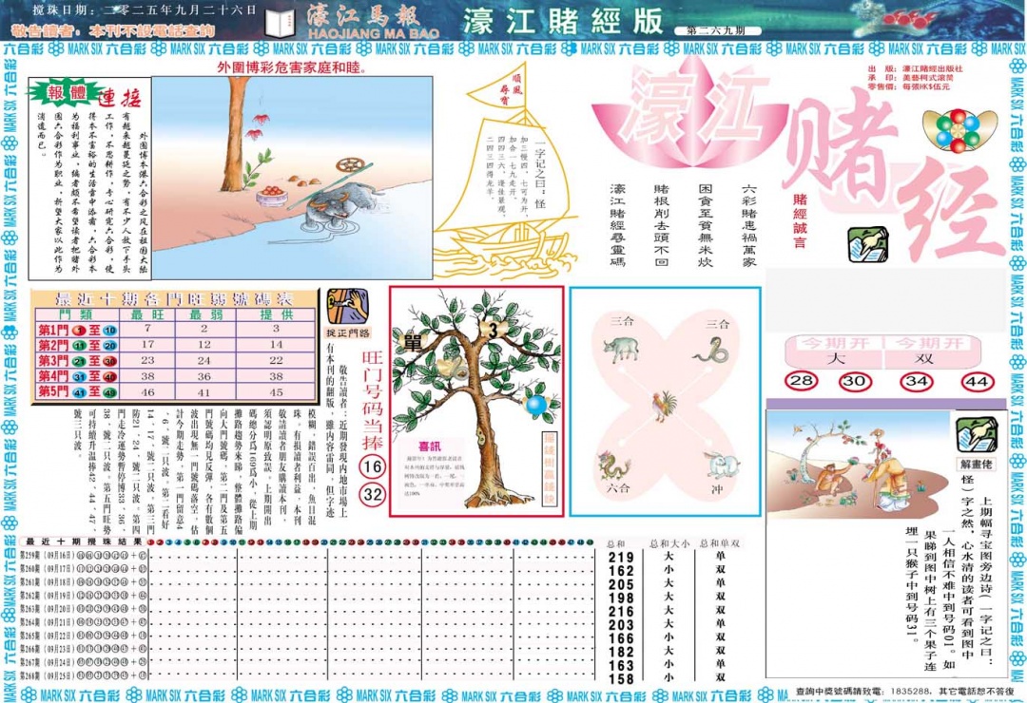This screenshot has height=703, width=1027.
Task: Select the pointing-hand reading icon beside 解畫佬
Action: [978, 435]
